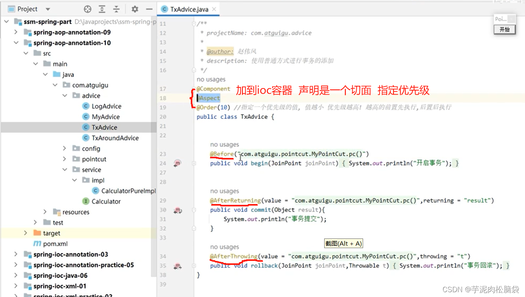Image resolution: width=525 pixels, height=297 pixels.
Task: Select the TxAroundAdvice class file
Action: [115, 138]
